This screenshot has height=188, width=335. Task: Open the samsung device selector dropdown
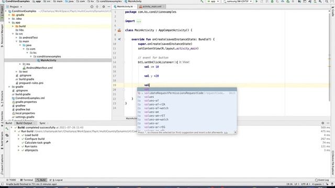coord(238,1)
